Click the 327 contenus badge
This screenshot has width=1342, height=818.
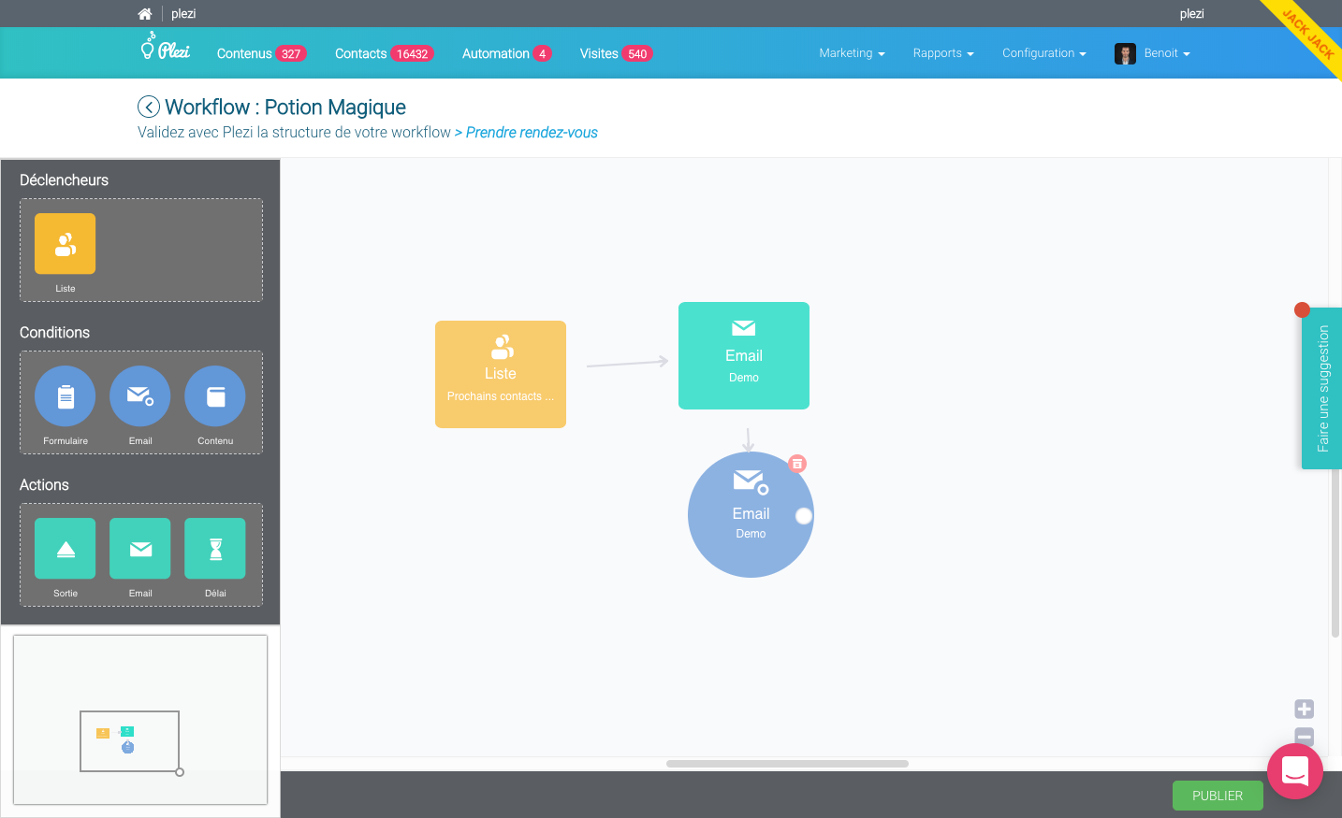(x=291, y=54)
